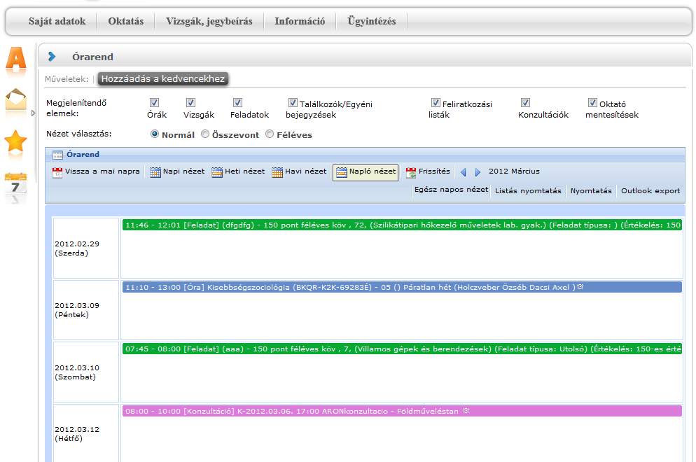Select the Összevont view radio button
696x462 pixels.
tap(205, 134)
